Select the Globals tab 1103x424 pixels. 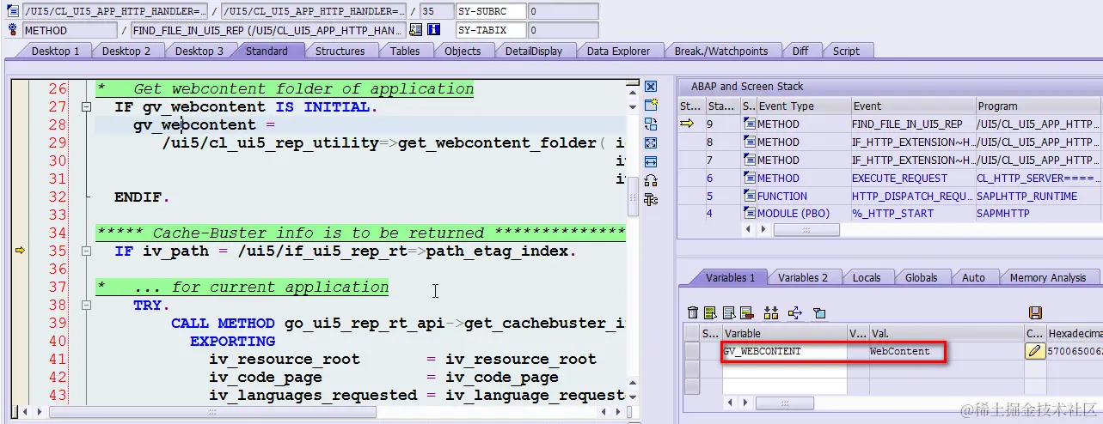[x=921, y=277]
